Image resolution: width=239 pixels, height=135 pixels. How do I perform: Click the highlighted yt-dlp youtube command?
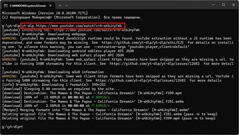click(73, 25)
